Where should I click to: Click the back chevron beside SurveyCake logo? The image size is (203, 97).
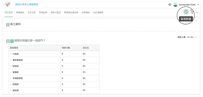[x=4, y=5]
